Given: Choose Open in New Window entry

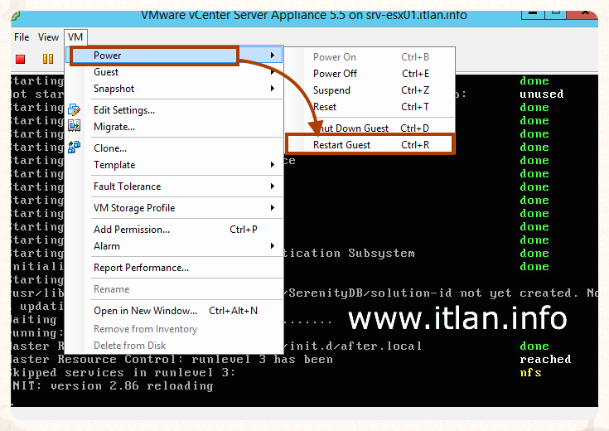Looking at the screenshot, I should [145, 311].
